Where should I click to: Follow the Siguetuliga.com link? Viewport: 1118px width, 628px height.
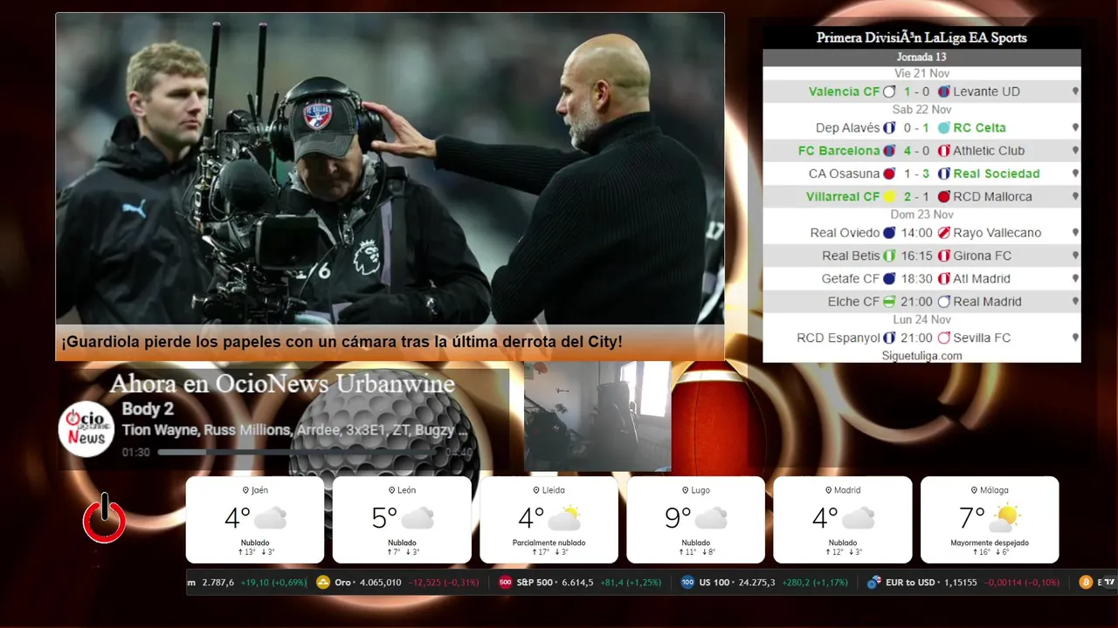click(921, 356)
